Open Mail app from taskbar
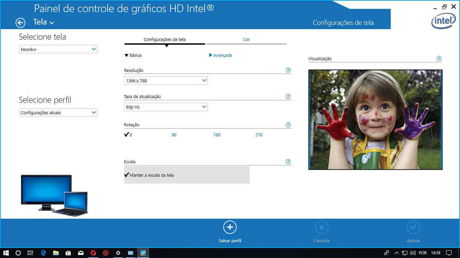Screen dimensions: 460x258 81,253
